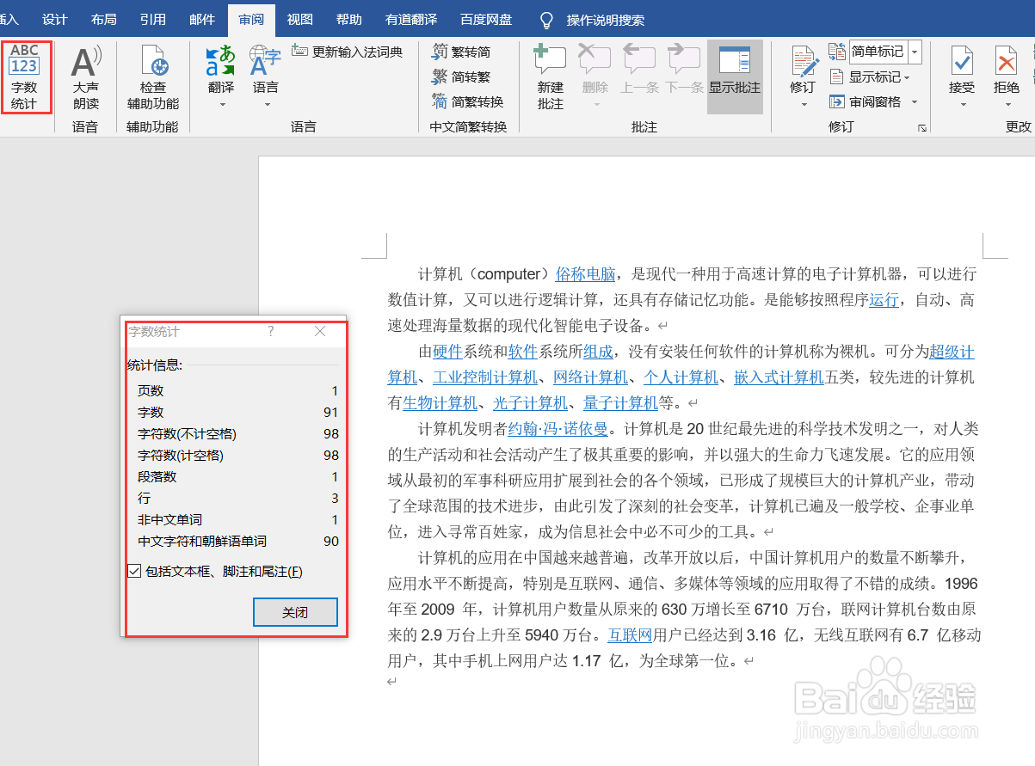Switch to the 视图 ribbon tab
The width and height of the screenshot is (1035, 766).
coord(299,19)
